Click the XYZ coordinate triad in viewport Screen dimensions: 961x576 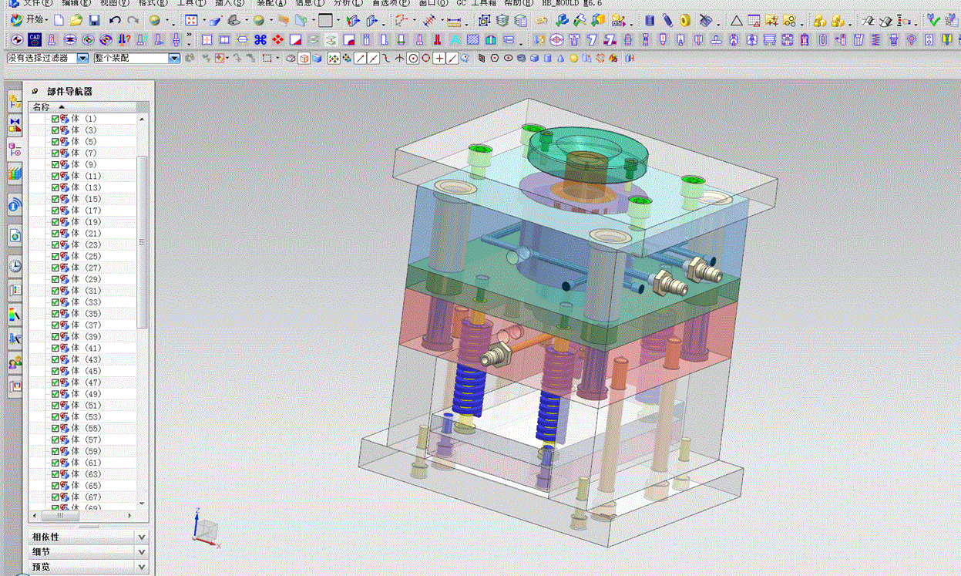click(205, 528)
